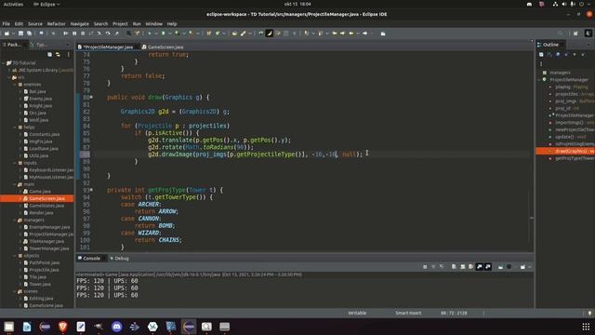Click the Run External Tools icon
595x335 pixels.
(191, 33)
